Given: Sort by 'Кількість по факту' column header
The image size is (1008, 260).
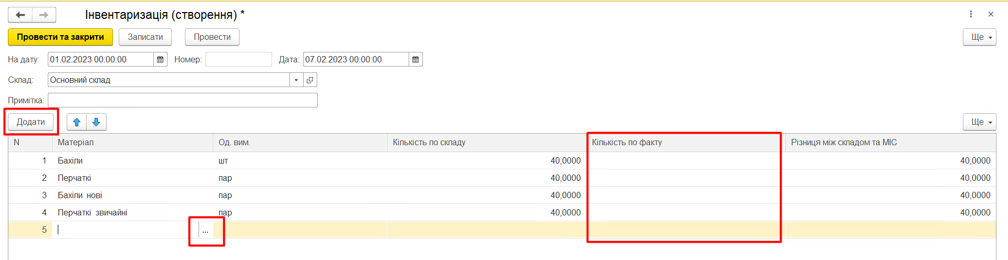Looking at the screenshot, I should tap(683, 143).
